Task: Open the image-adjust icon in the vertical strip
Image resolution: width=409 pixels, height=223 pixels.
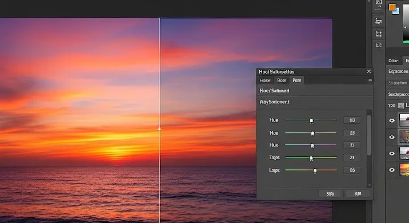Action: pos(379,21)
